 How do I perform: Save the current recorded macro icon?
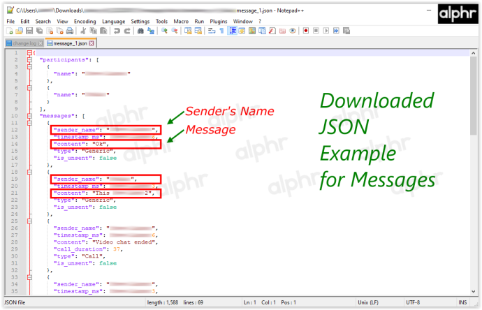[346, 31]
